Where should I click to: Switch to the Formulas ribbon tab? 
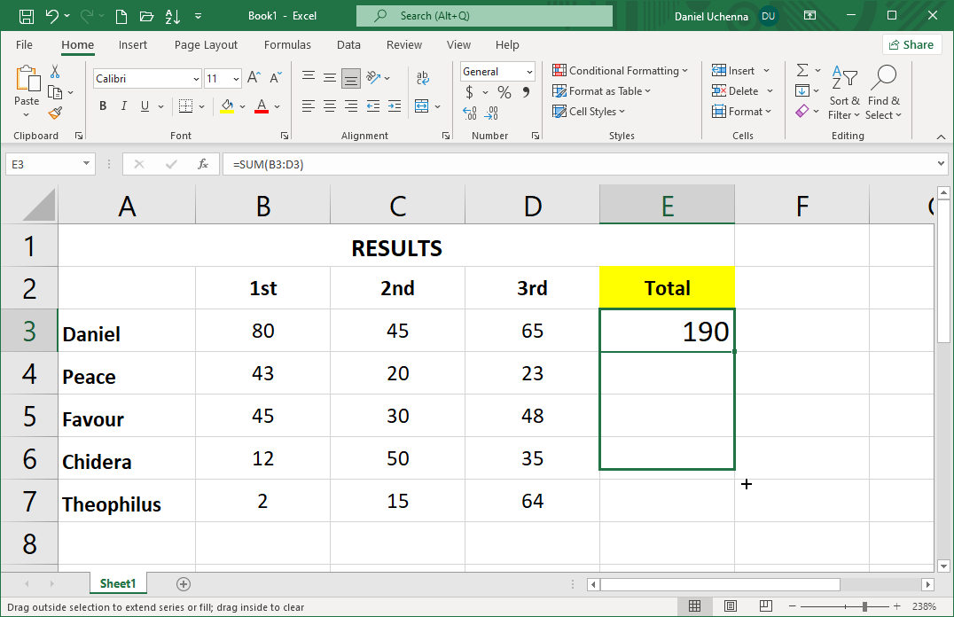pos(287,44)
